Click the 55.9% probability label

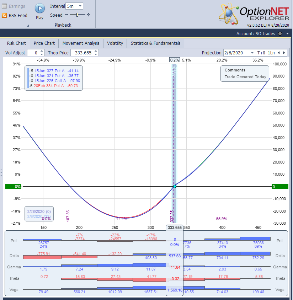(222, 219)
